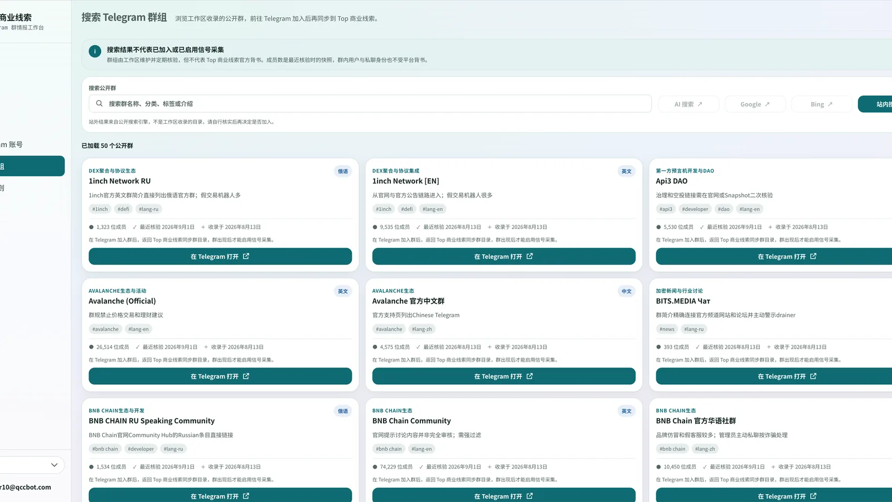This screenshot has height=502, width=892.
Task: Click the 26,514 位成员 member count
Action: point(113,347)
